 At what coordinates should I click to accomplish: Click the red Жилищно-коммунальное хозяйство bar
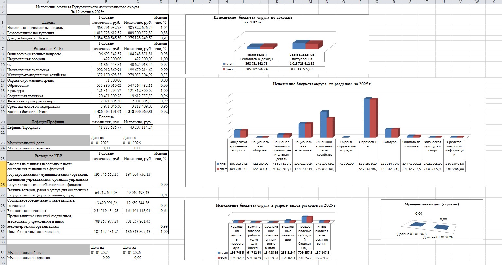click(x=330, y=127)
